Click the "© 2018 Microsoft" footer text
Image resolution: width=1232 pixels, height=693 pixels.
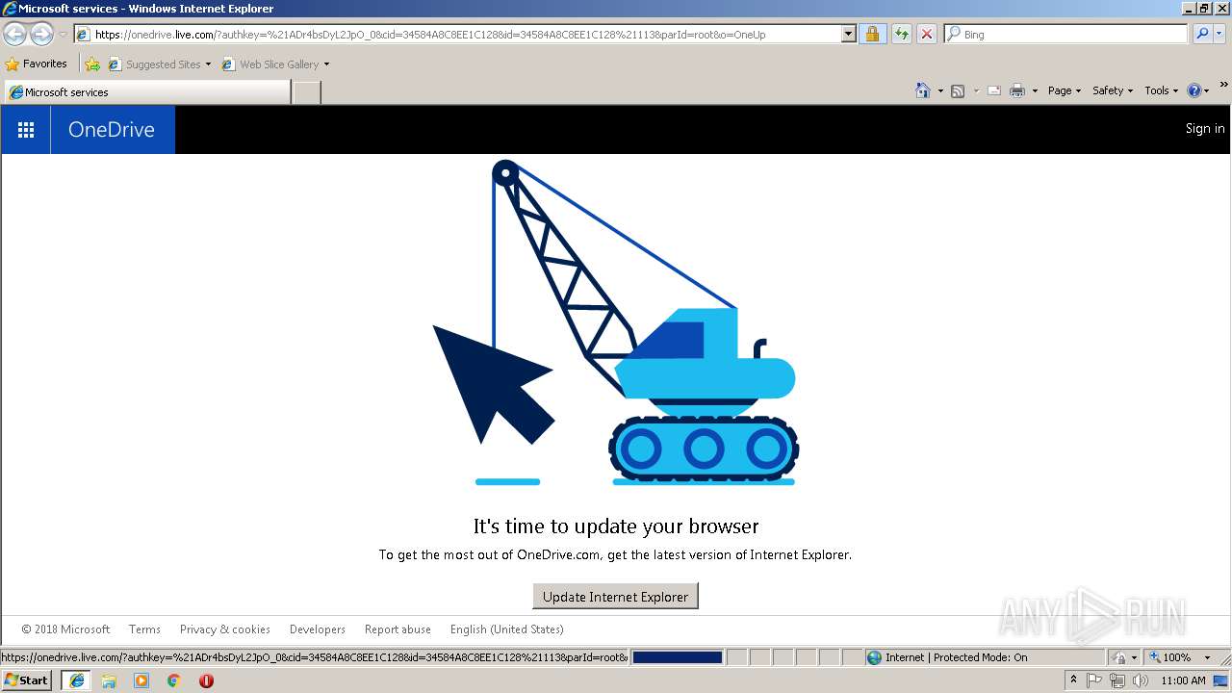tap(66, 629)
